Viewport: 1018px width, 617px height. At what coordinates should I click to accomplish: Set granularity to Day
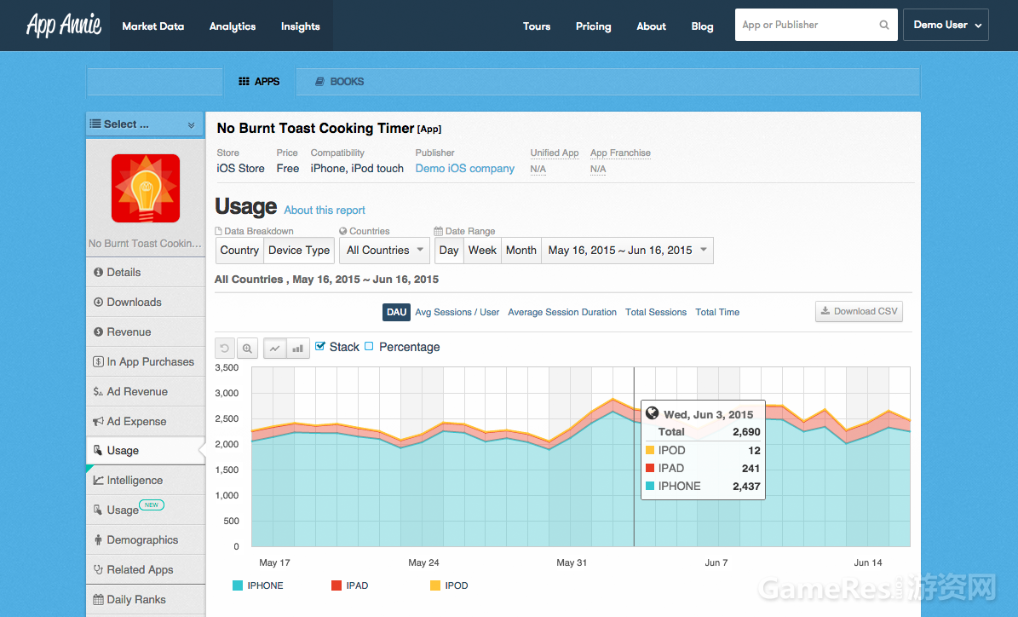click(x=449, y=250)
